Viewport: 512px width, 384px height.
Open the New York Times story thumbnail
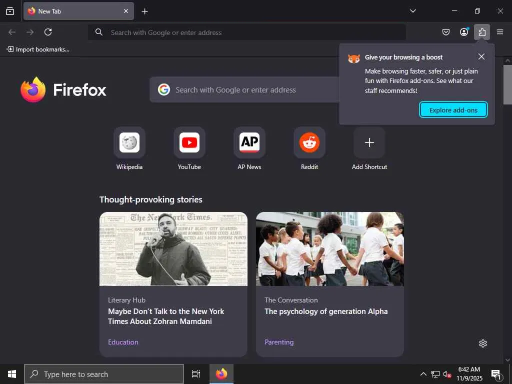tap(173, 249)
